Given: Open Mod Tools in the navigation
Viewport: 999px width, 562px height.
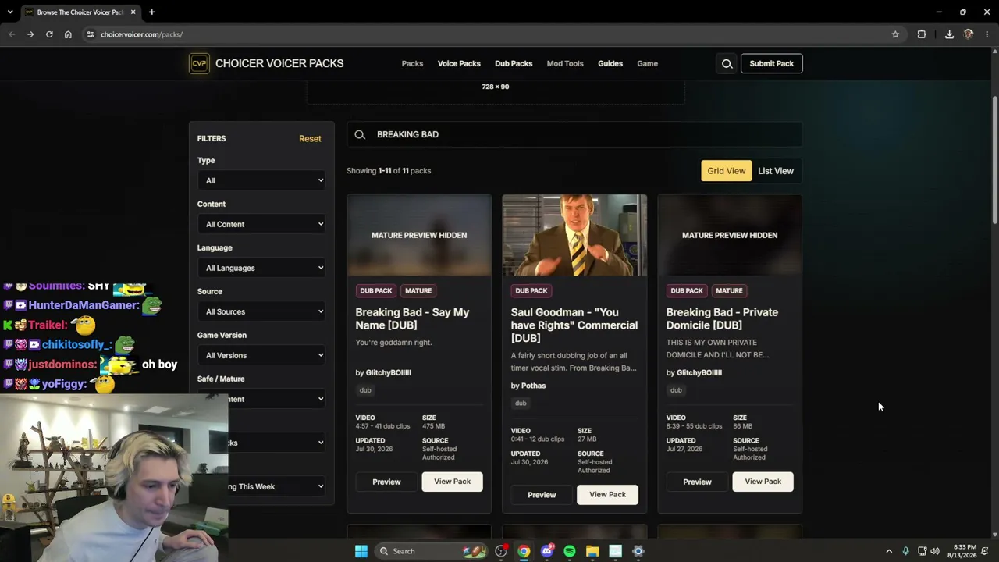Looking at the screenshot, I should pyautogui.click(x=565, y=64).
